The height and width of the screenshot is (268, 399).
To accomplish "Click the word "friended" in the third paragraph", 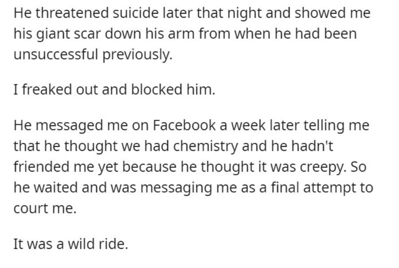I will click(41, 166).
